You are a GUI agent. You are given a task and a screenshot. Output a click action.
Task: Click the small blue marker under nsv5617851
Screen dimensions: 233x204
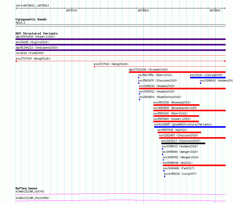pos(139,78)
